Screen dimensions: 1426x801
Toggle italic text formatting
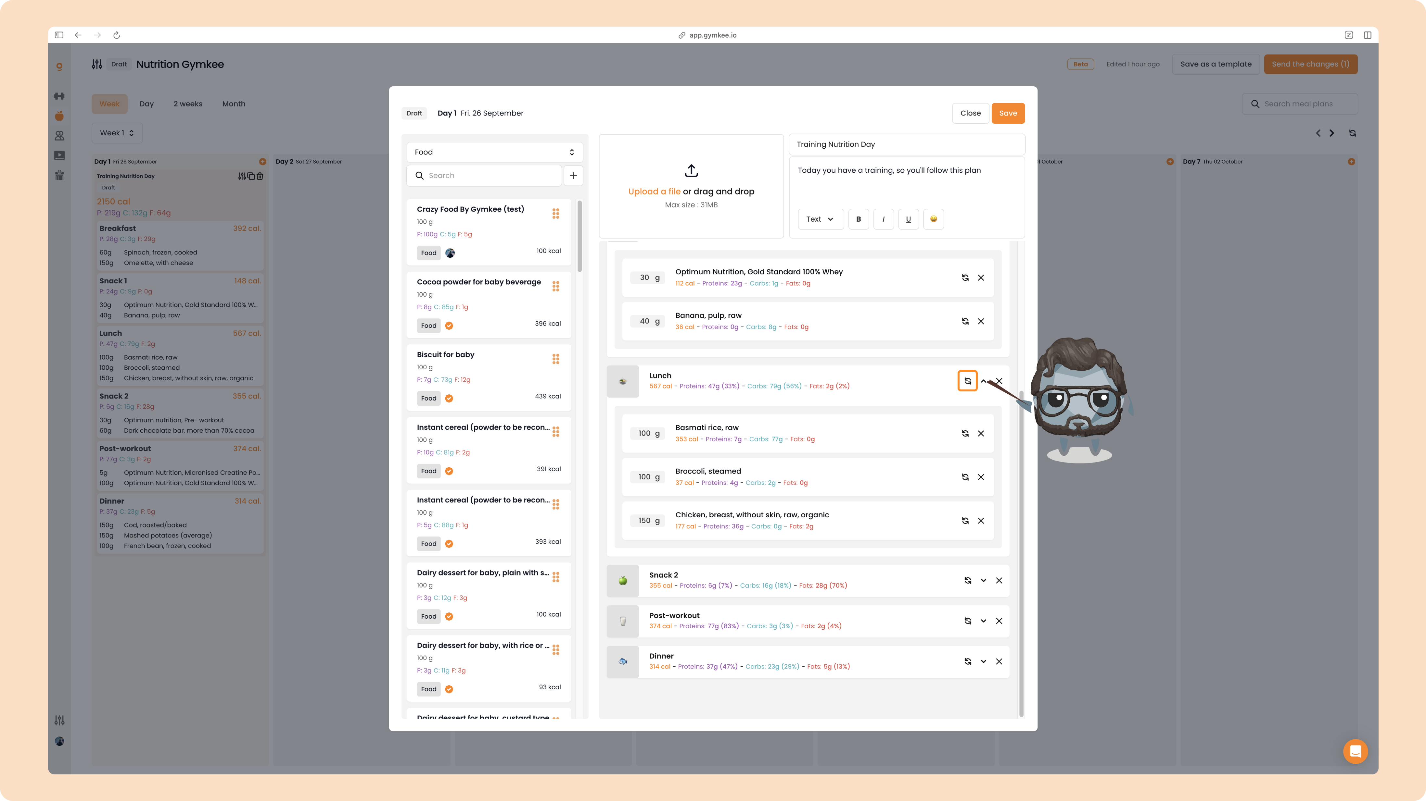[884, 219]
